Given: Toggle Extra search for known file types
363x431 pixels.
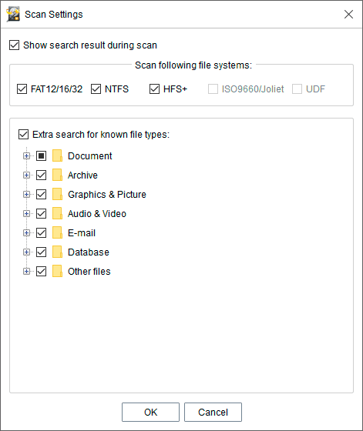Looking at the screenshot, I should [23, 135].
